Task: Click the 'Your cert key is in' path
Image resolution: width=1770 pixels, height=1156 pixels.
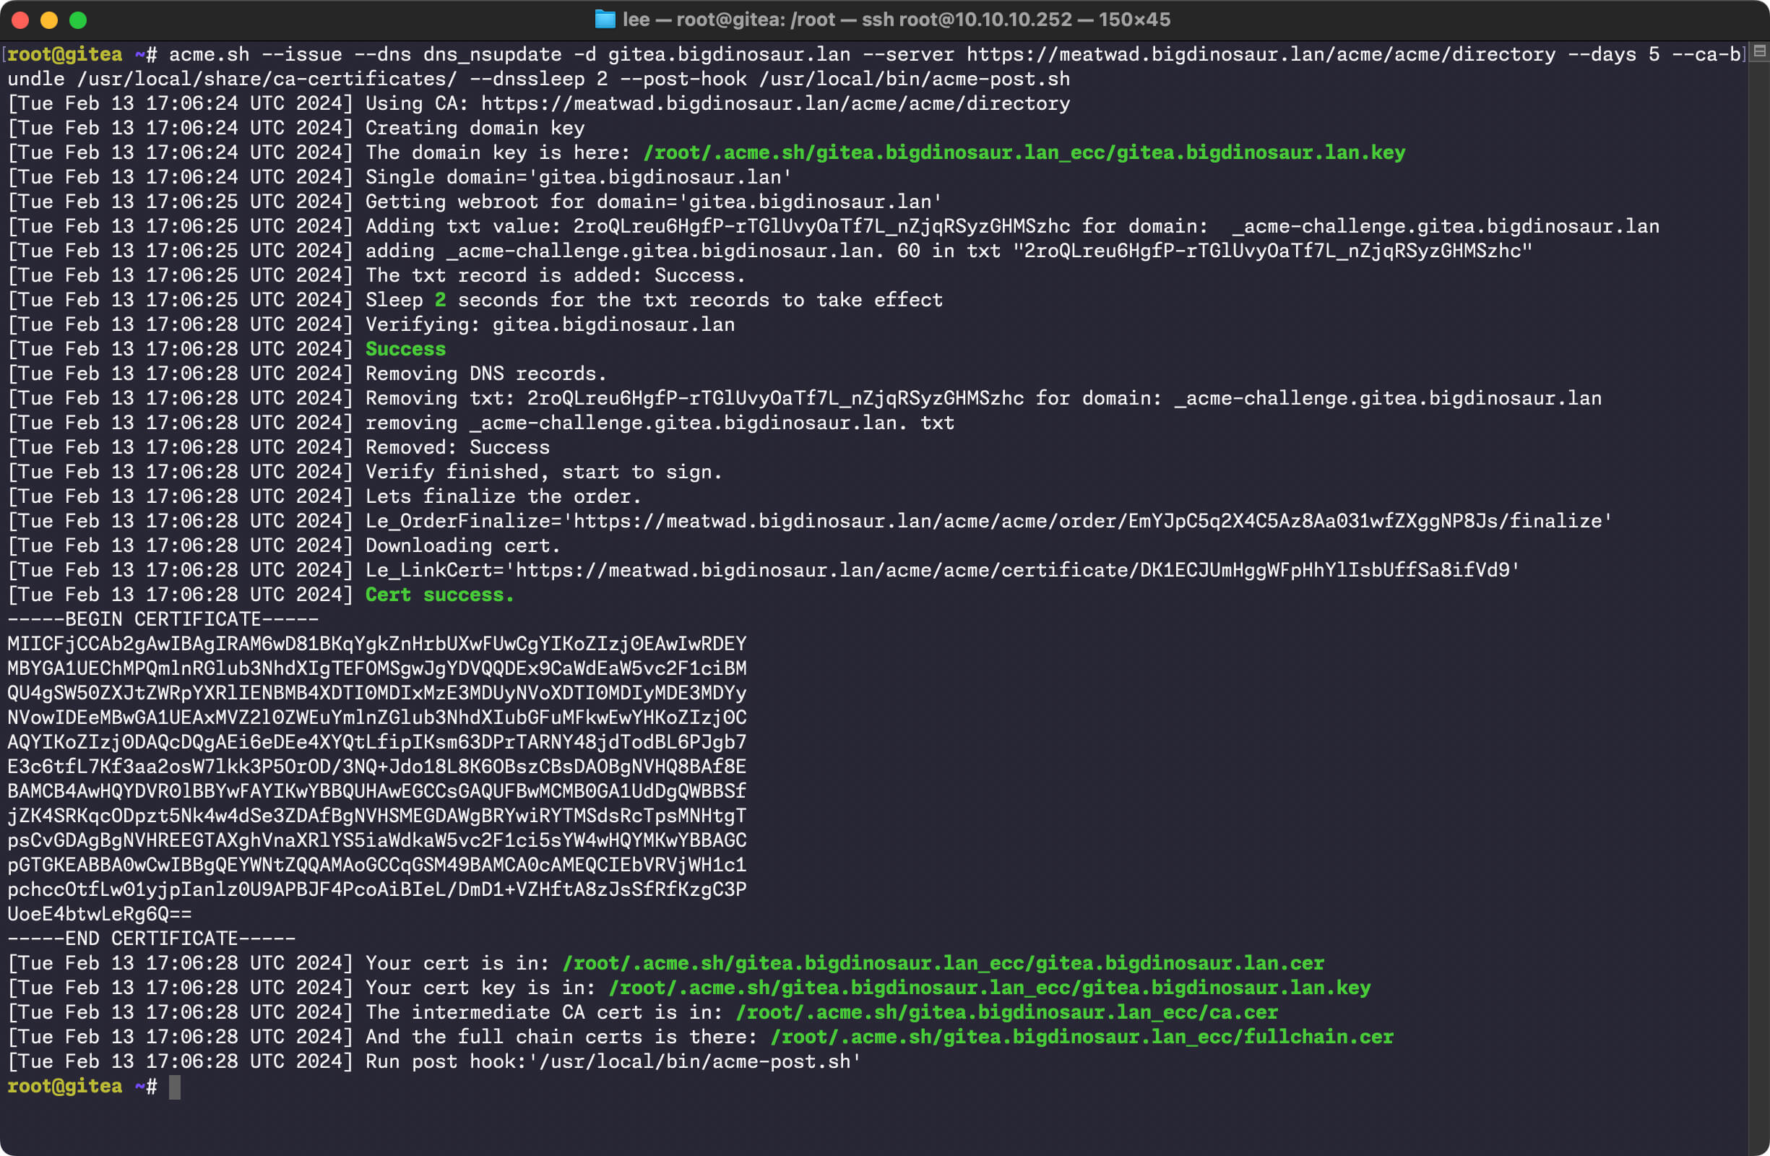Action: (989, 988)
